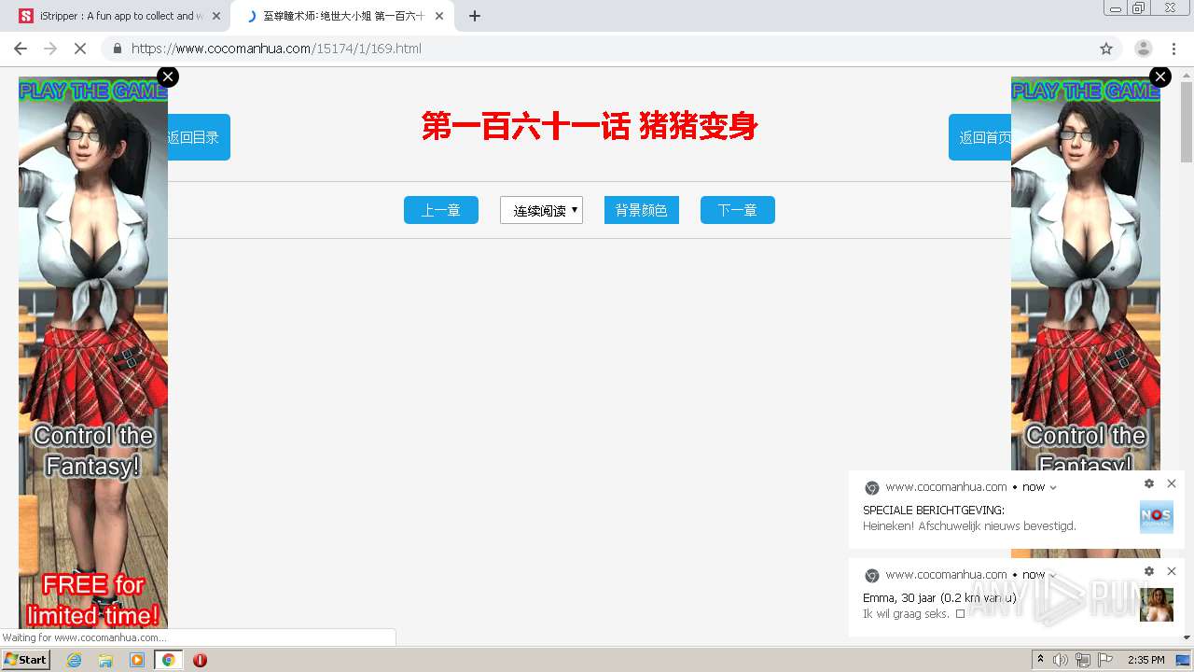Screen dimensions: 1194x672
Task: Dismiss the SPECIALE BERICHTGEVING notification
Action: (1172, 483)
